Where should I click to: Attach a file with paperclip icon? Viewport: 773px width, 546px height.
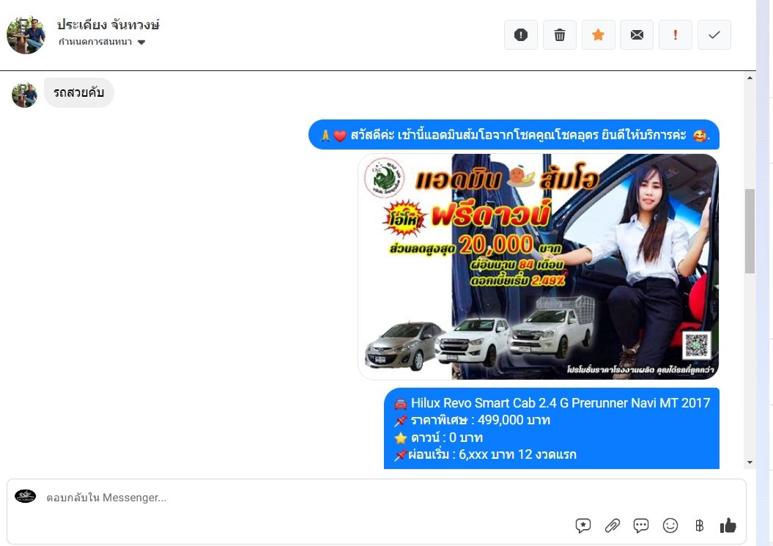[612, 525]
